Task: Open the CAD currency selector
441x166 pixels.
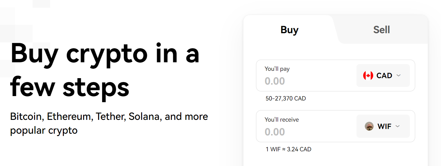Action: point(383,76)
